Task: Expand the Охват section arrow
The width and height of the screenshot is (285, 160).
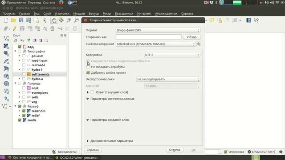Action: point(88,92)
